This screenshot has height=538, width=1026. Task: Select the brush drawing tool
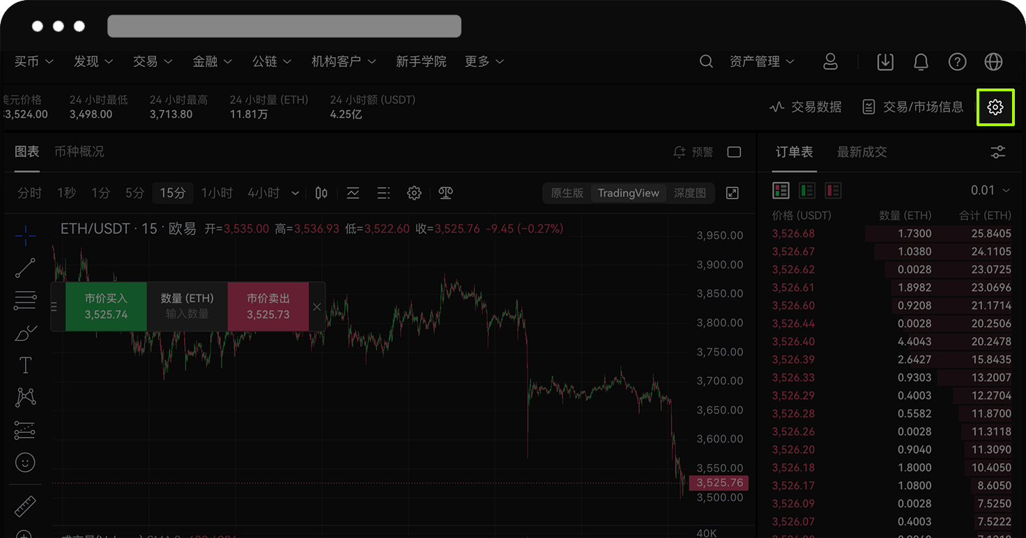(x=25, y=332)
